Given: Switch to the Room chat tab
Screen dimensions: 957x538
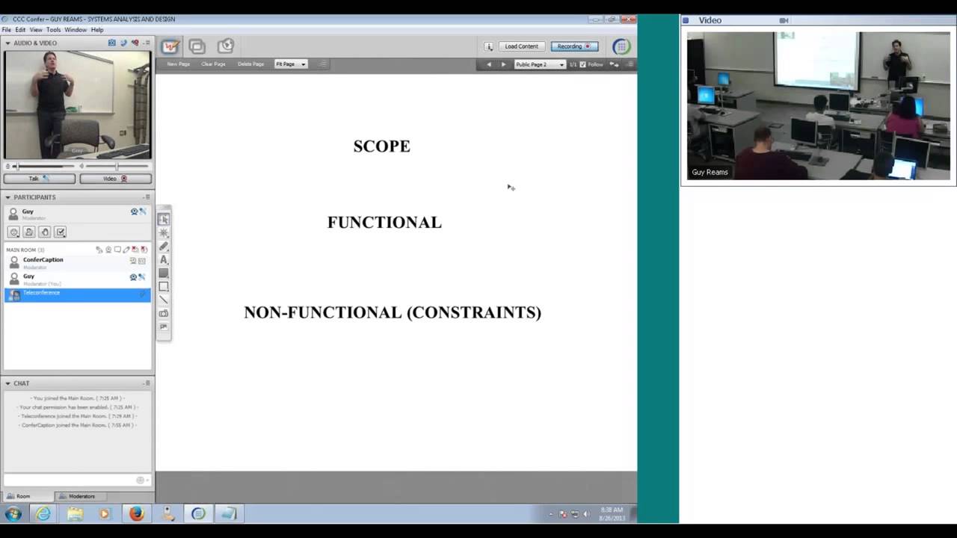Looking at the screenshot, I should [x=29, y=496].
